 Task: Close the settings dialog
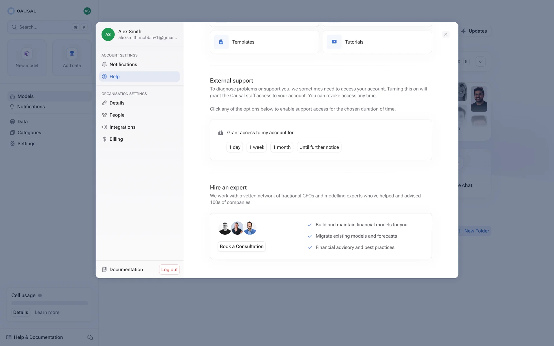446,35
